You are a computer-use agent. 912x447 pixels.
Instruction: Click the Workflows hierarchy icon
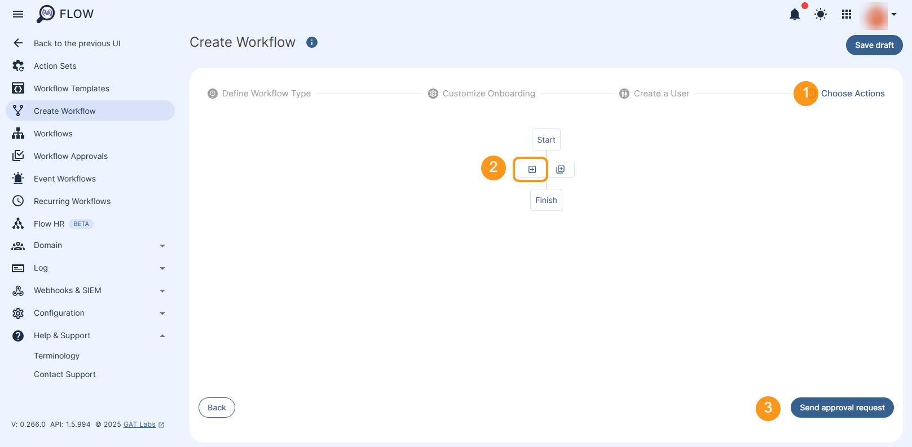point(18,133)
